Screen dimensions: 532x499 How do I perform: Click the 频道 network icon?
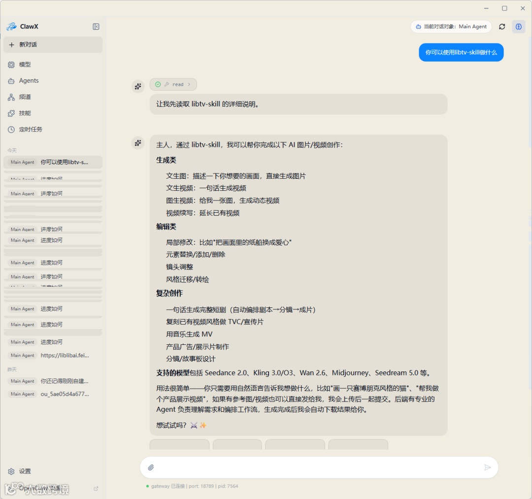tap(11, 97)
